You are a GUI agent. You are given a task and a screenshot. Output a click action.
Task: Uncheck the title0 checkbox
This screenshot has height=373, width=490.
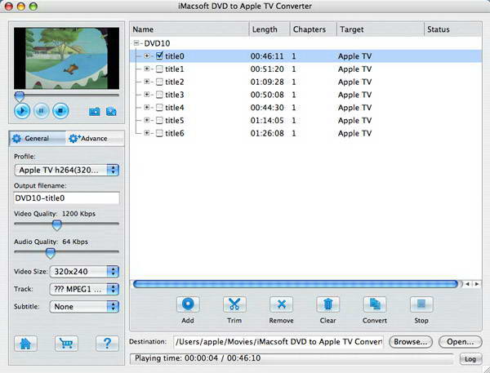point(159,56)
